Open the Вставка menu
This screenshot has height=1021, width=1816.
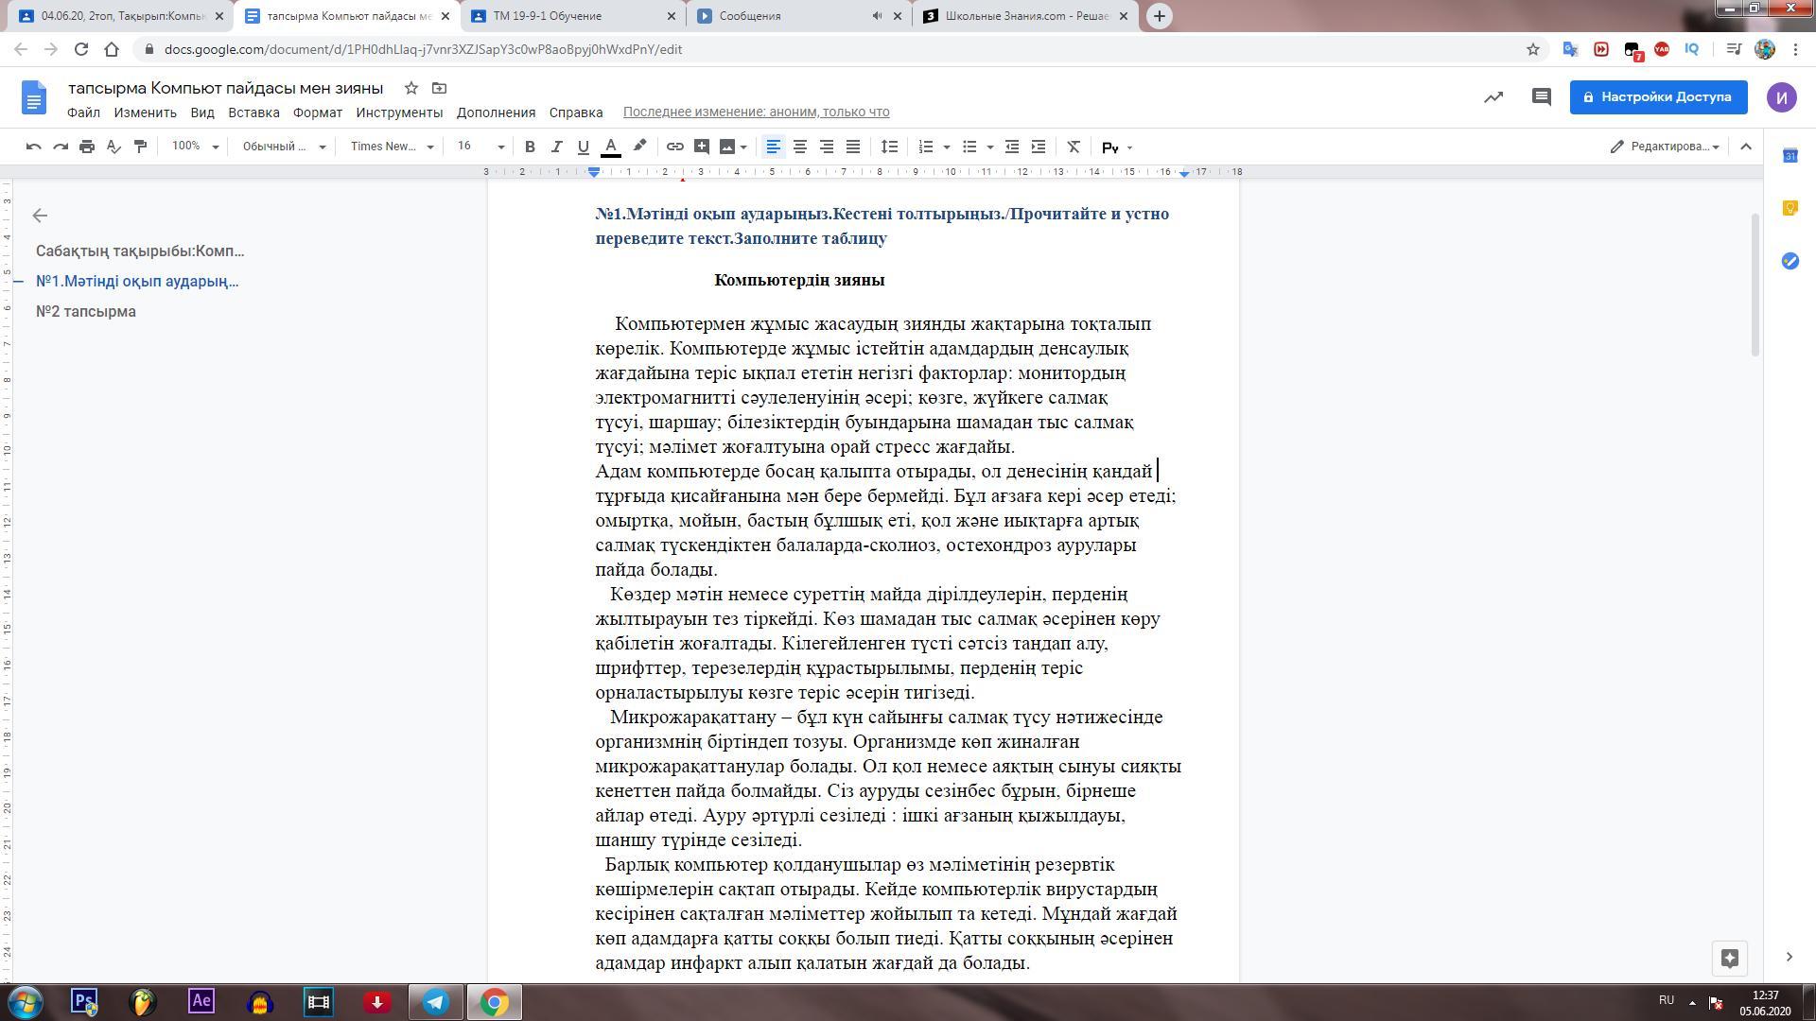tap(253, 112)
